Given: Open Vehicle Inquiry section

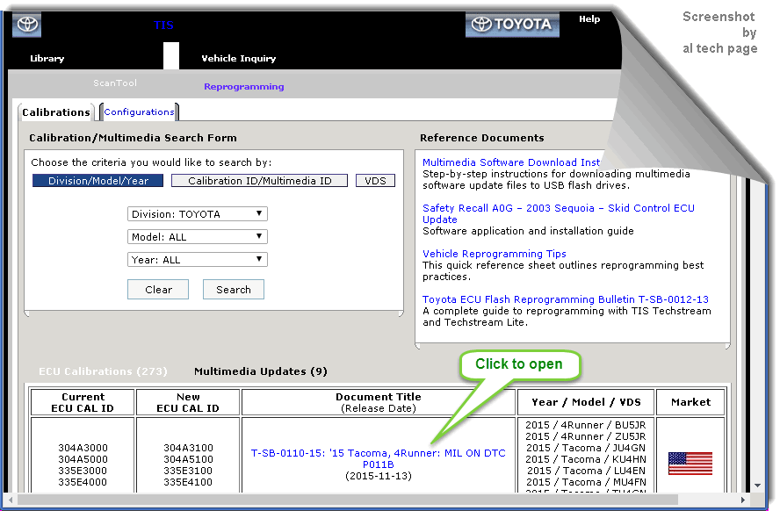Looking at the screenshot, I should click(238, 59).
